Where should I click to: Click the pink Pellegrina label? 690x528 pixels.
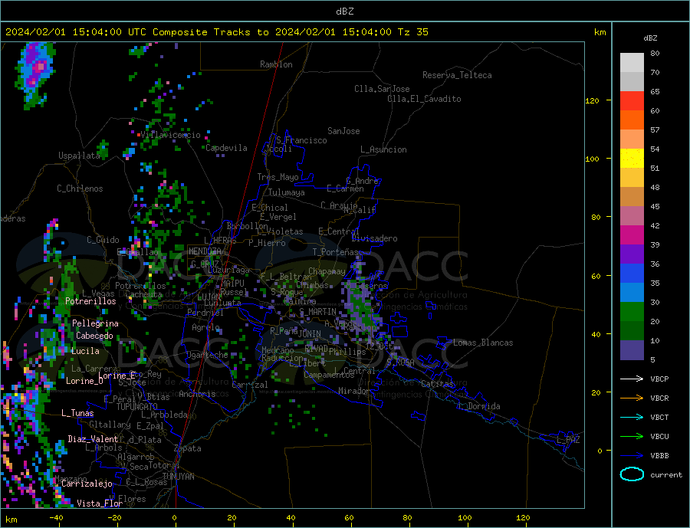[x=95, y=323]
